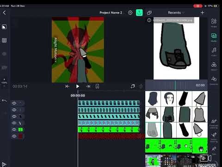This screenshot has width=222, height=167.
Task: Tap the battery indicator in status bar
Action: coord(216,6)
